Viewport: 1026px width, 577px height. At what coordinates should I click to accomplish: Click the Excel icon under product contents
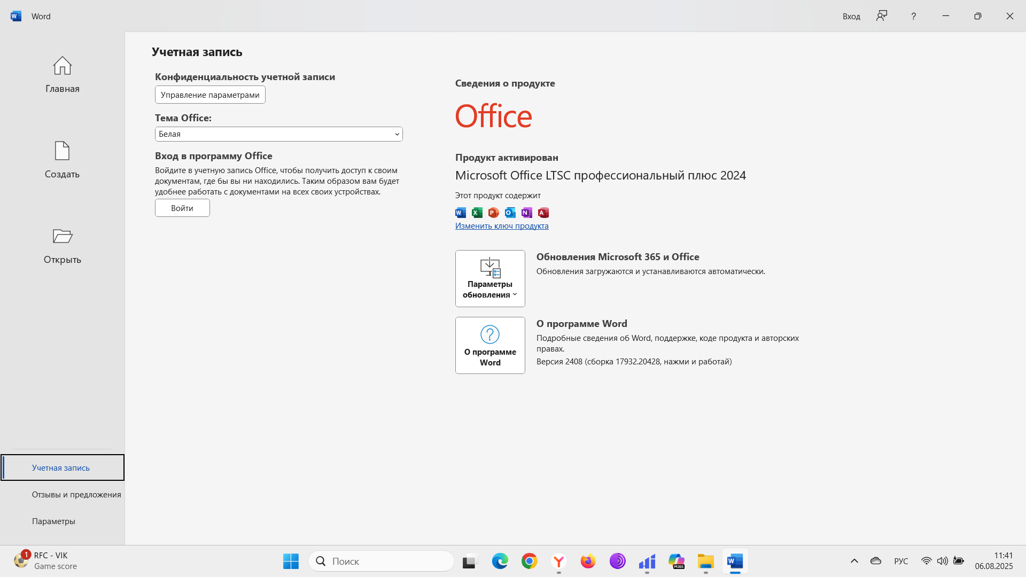point(477,213)
